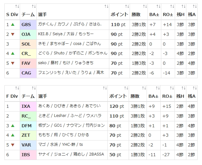Sort S Div table by ポイント column arrows
This screenshot has width=202, height=165.
click(127, 7)
